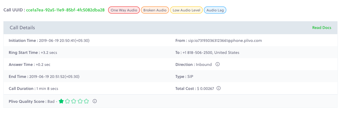Select the Low Audio Level tag

tap(187, 10)
